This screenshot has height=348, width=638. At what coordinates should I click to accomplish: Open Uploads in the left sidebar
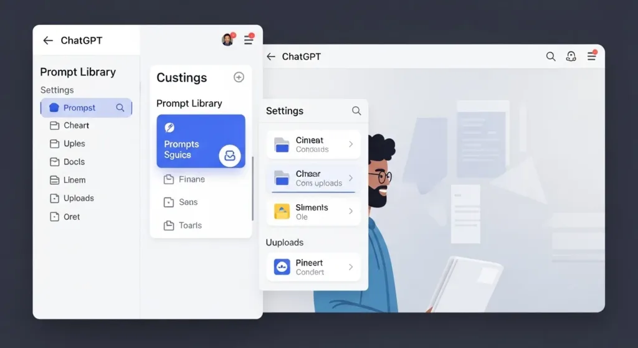coord(79,198)
